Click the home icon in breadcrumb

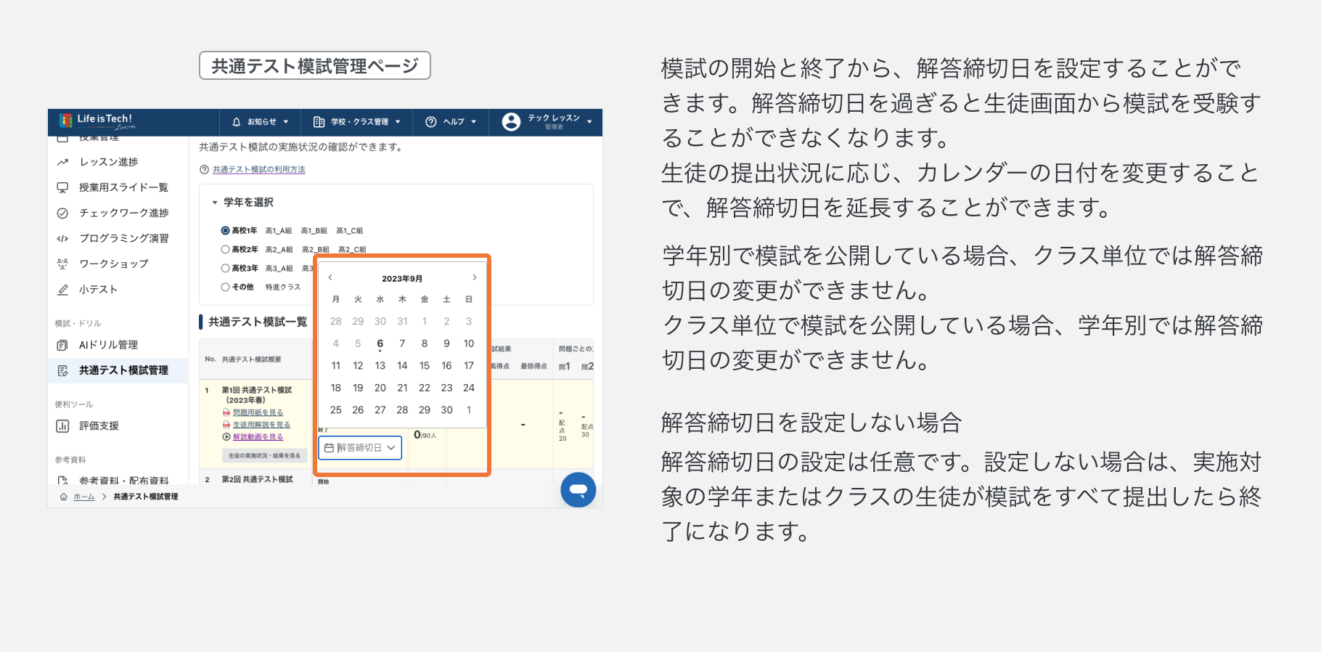pos(64,497)
